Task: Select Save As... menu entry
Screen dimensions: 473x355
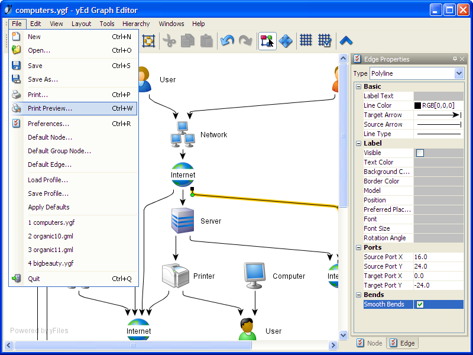Action: tap(73, 79)
